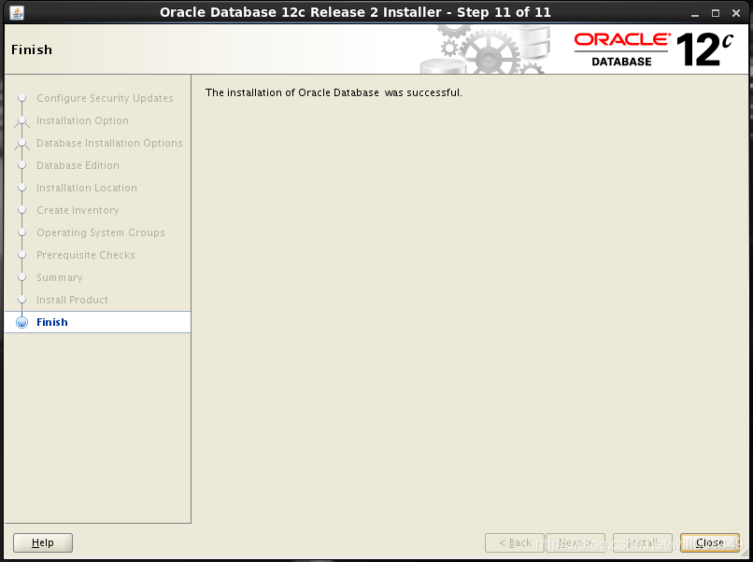Click the disabled Next button
753x562 pixels.
click(x=575, y=542)
